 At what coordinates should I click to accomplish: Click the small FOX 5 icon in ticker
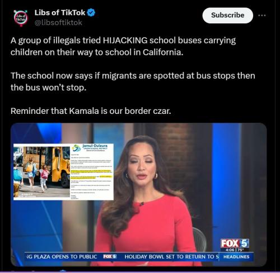(110, 256)
